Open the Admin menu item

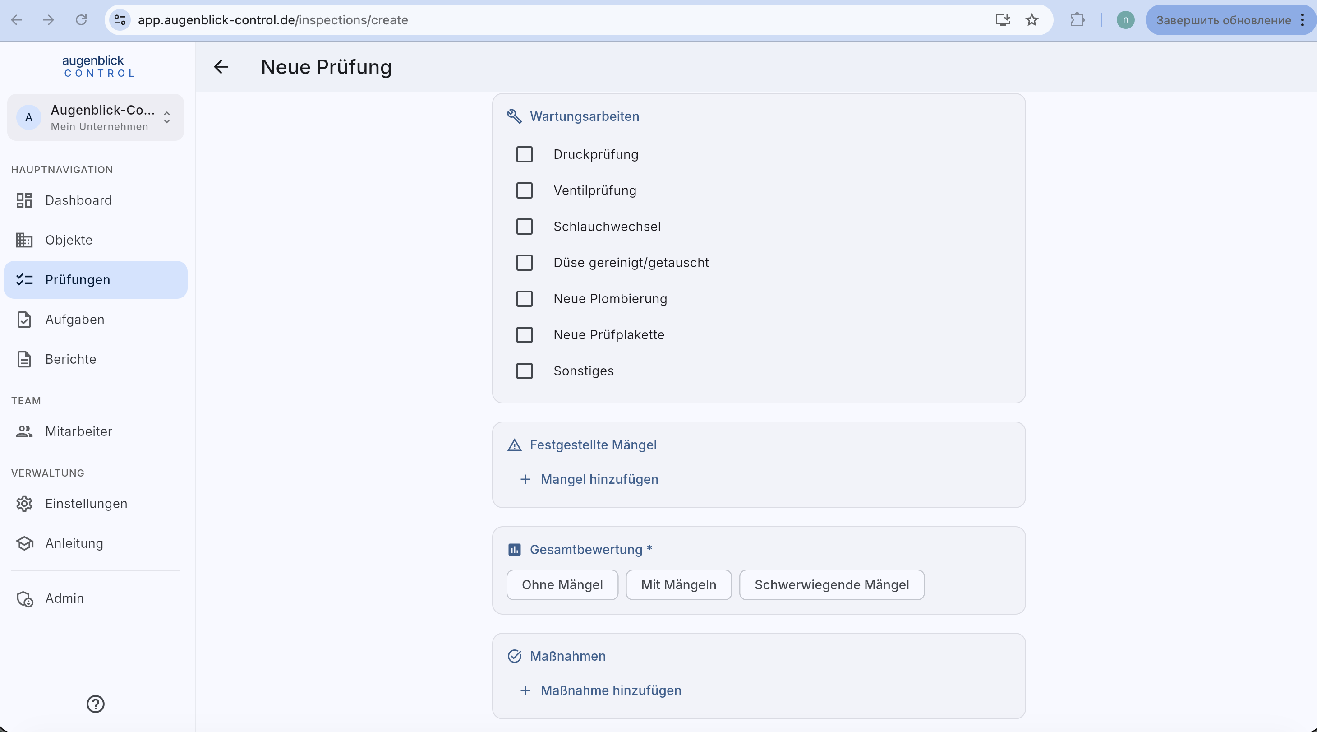click(x=96, y=598)
